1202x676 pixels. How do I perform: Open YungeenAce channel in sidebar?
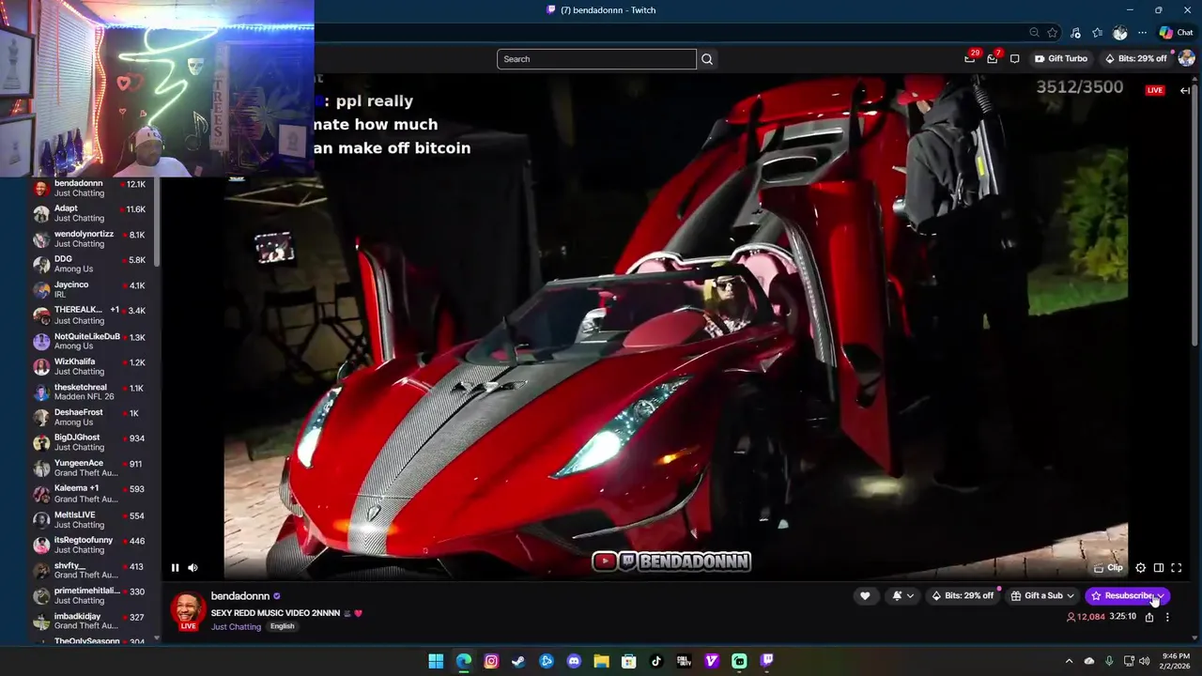[x=91, y=468]
